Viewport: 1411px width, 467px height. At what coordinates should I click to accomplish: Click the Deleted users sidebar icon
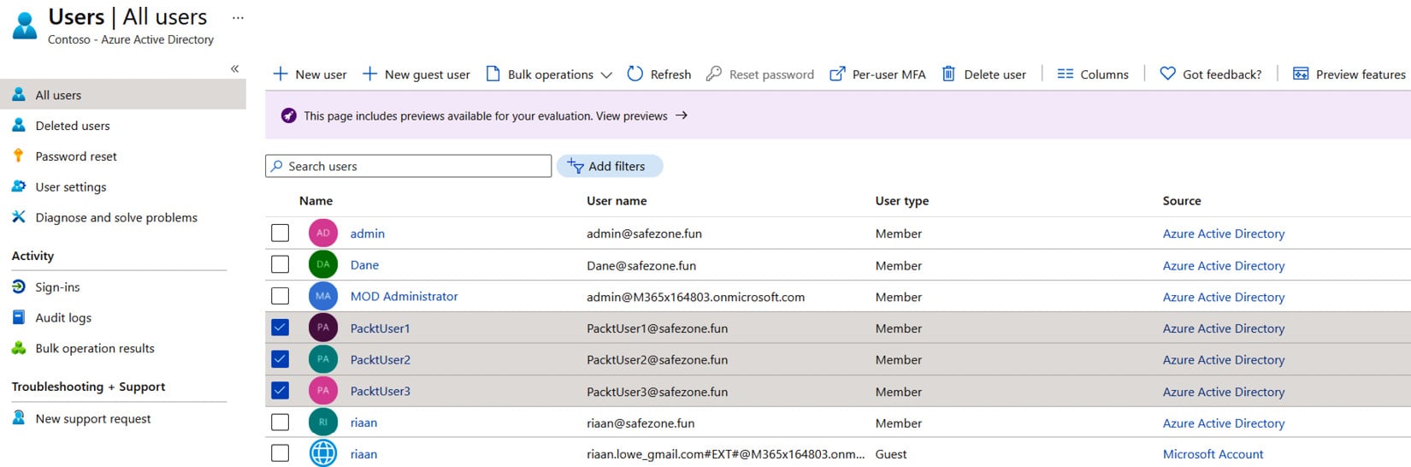click(19, 126)
